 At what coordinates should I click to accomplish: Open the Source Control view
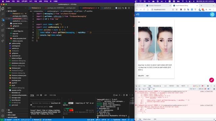click(x=3, y=19)
